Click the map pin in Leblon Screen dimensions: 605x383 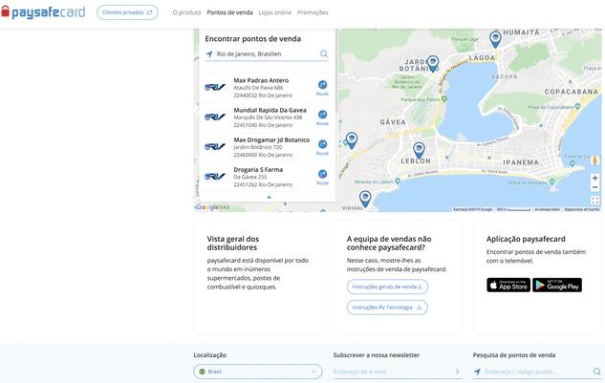click(x=419, y=150)
